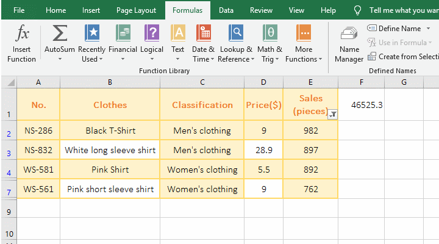Select the WS-561 cell
439x244 pixels.
[38, 189]
